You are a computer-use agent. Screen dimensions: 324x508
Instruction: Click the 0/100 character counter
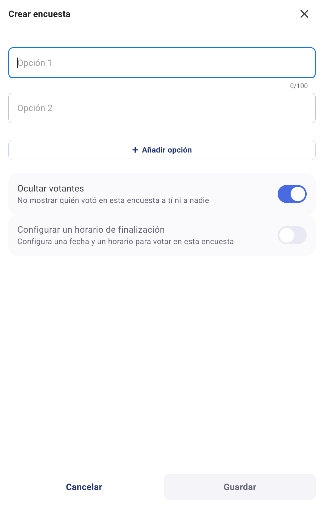click(x=299, y=86)
